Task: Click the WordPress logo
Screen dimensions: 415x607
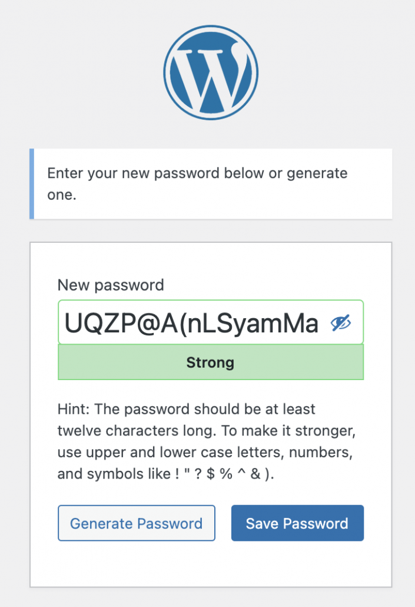Action: (x=210, y=72)
